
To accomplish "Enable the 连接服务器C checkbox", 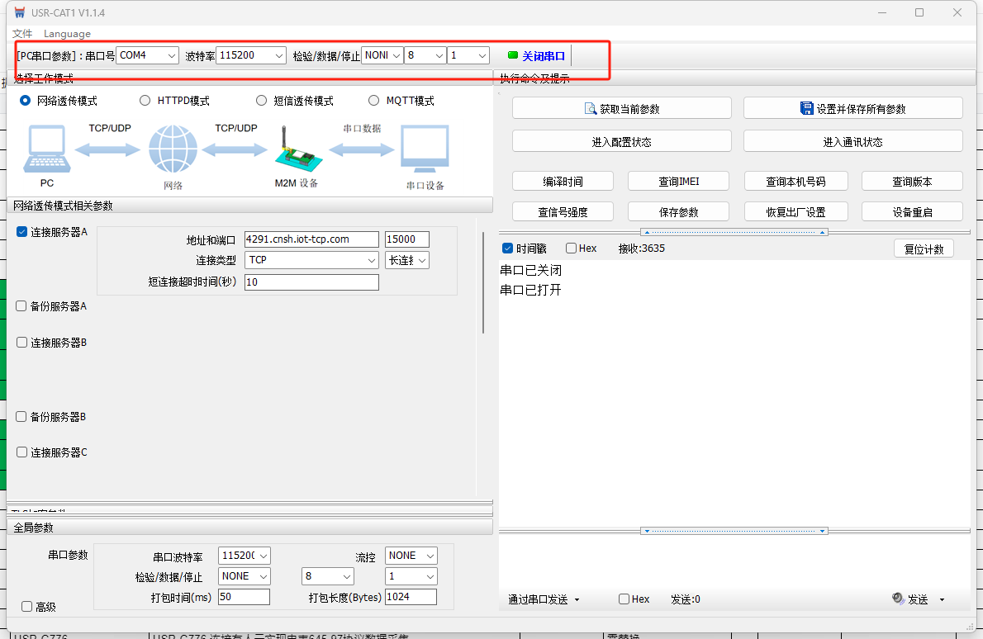I will [x=22, y=452].
